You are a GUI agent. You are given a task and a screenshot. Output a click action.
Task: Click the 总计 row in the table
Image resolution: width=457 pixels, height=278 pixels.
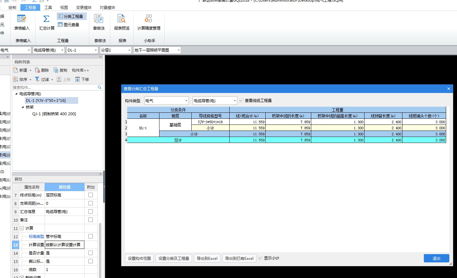coord(286,140)
